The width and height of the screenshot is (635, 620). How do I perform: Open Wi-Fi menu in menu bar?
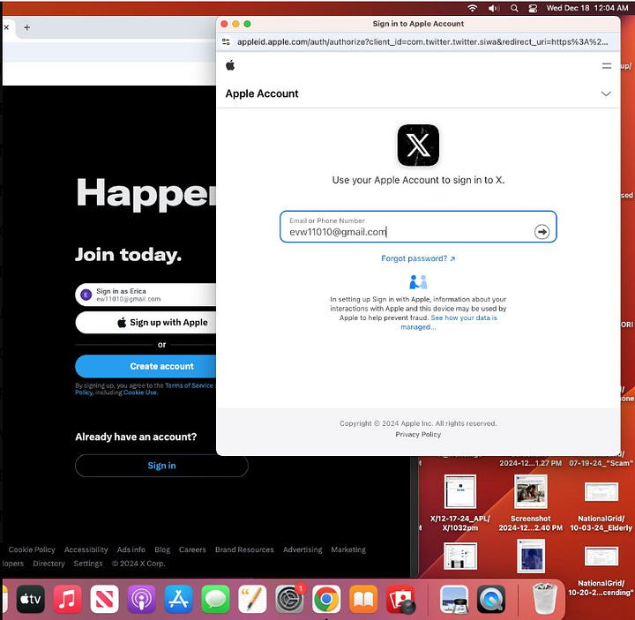click(x=472, y=8)
